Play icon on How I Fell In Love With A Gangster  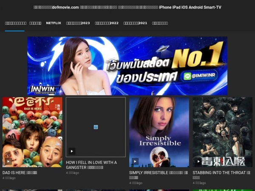coord(72,151)
